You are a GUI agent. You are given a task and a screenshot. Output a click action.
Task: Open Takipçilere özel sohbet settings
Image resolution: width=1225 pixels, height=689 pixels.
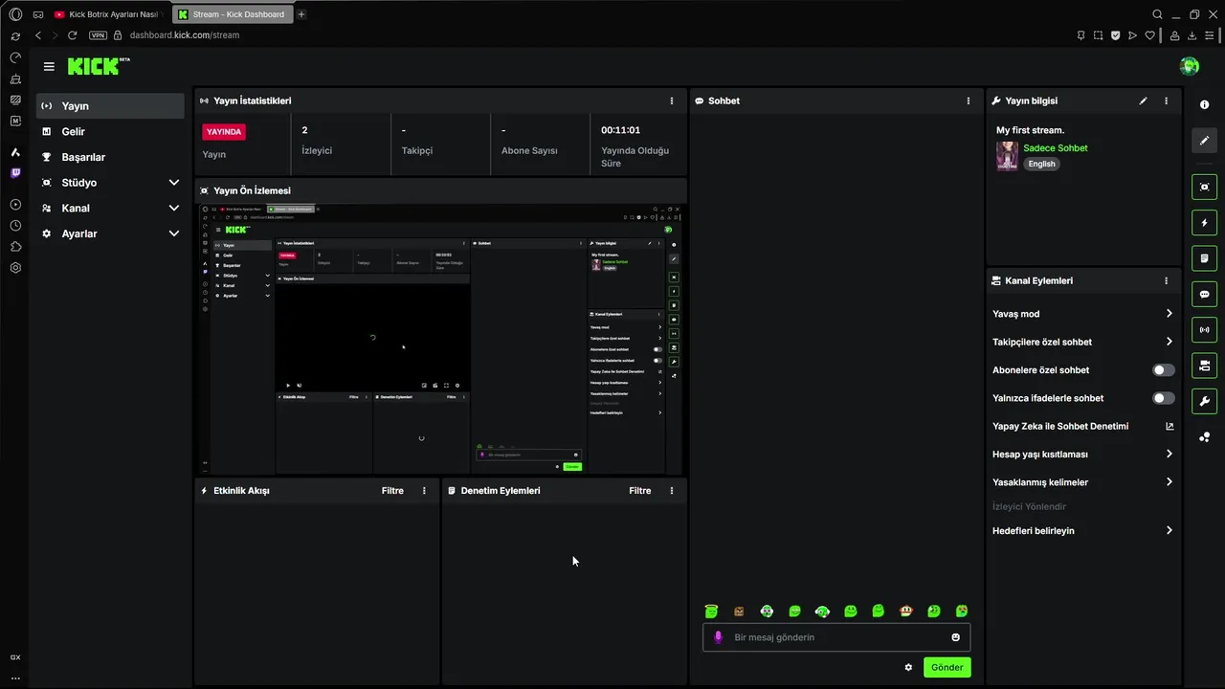(1082, 342)
